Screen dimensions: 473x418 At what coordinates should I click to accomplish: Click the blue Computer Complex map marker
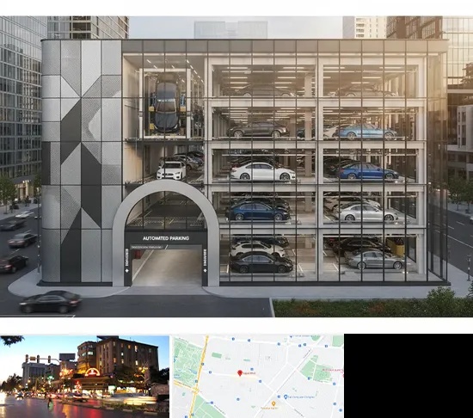[x=286, y=396]
